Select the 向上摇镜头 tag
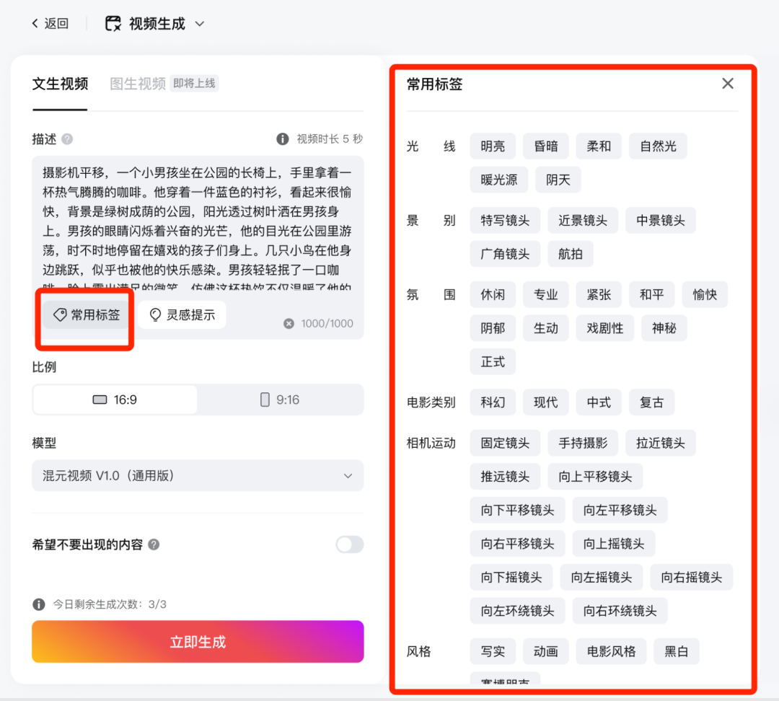779x701 pixels. click(x=614, y=544)
